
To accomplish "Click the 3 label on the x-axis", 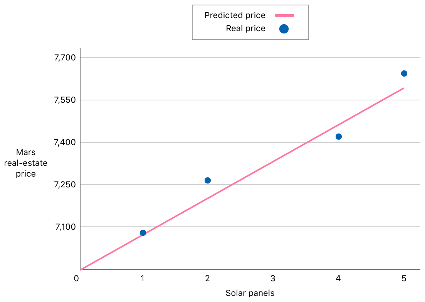I will click(273, 279).
